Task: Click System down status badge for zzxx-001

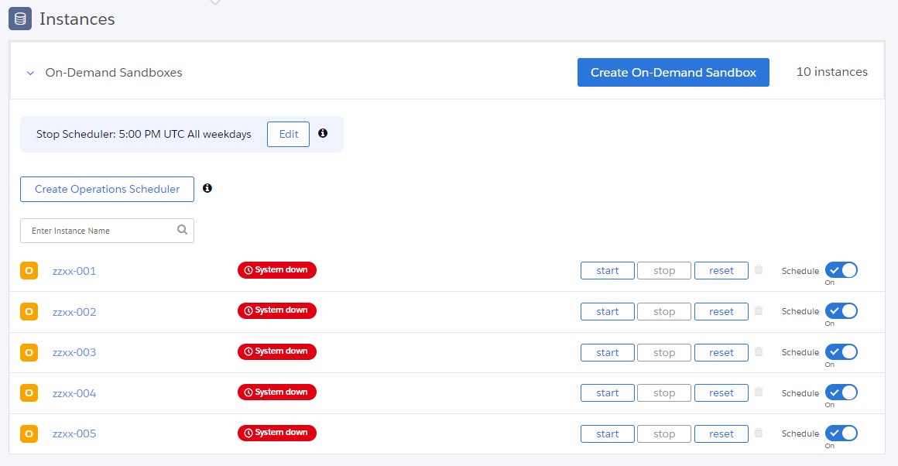Action: (277, 269)
